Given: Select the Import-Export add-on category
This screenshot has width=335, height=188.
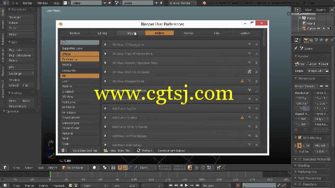Looking at the screenshot, I should click(80, 128).
